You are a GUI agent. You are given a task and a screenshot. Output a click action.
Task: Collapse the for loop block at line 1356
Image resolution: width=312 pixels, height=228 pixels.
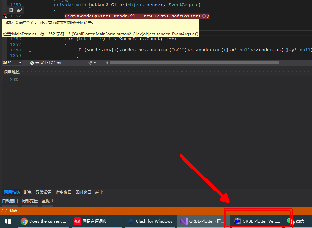tap(30, 39)
